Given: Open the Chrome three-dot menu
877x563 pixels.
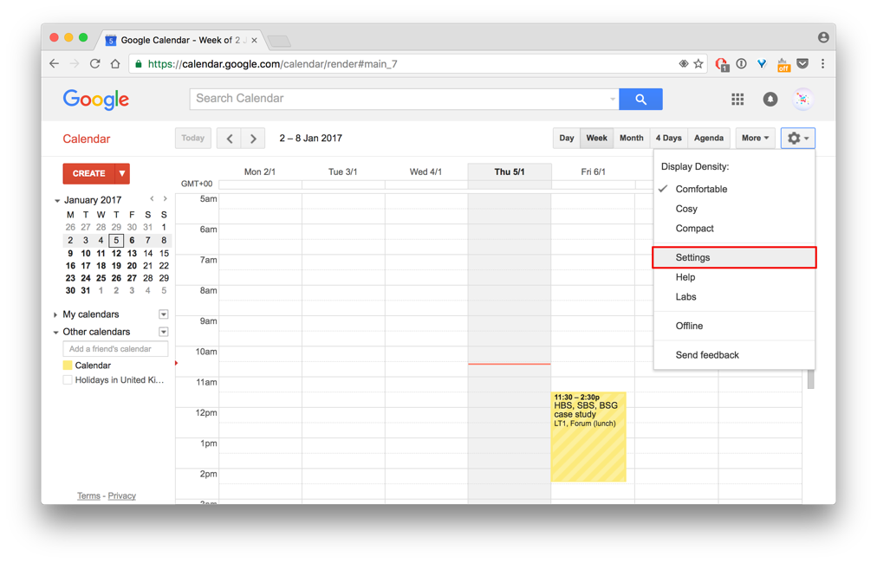Looking at the screenshot, I should click(x=822, y=64).
